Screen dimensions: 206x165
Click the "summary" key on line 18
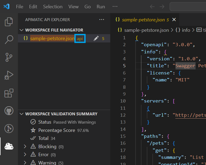(171, 158)
